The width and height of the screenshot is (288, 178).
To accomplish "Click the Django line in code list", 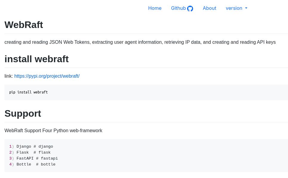I will (x=35, y=146).
